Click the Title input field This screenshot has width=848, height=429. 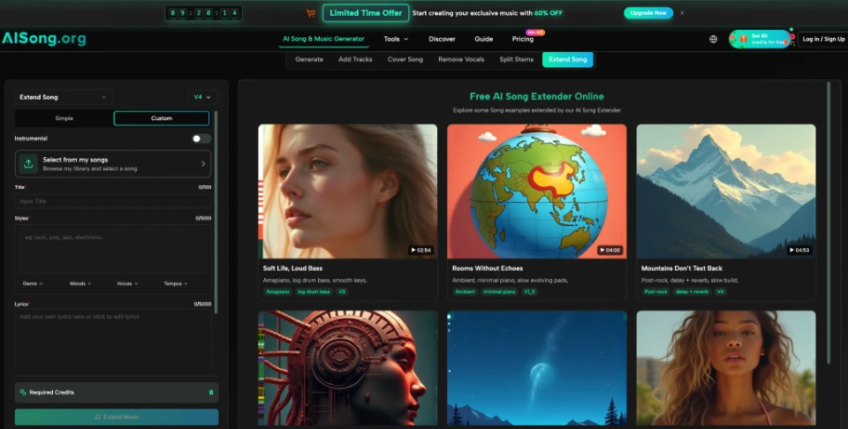[x=112, y=201]
